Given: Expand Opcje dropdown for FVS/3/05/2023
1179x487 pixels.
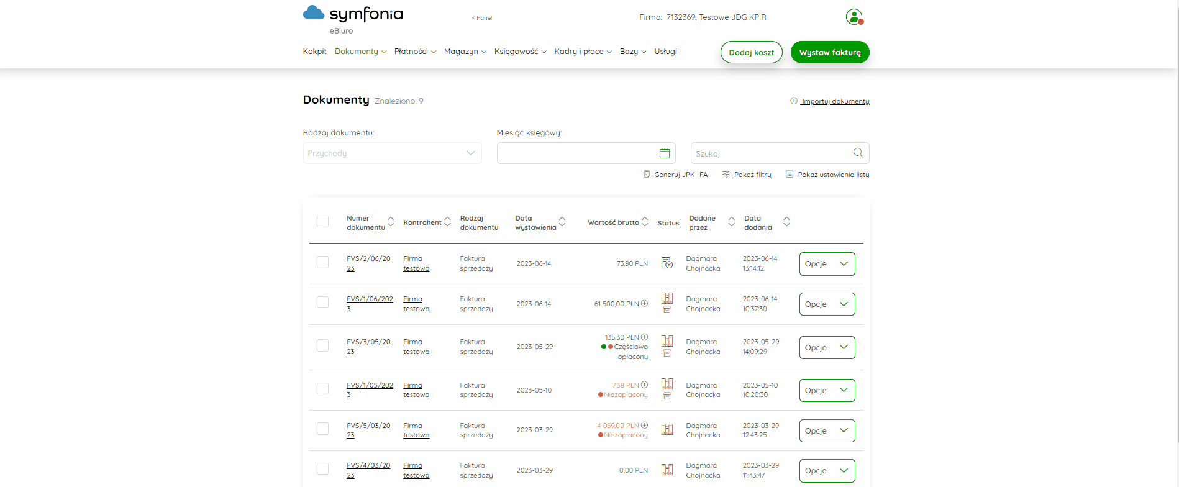Looking at the screenshot, I should coord(827,348).
